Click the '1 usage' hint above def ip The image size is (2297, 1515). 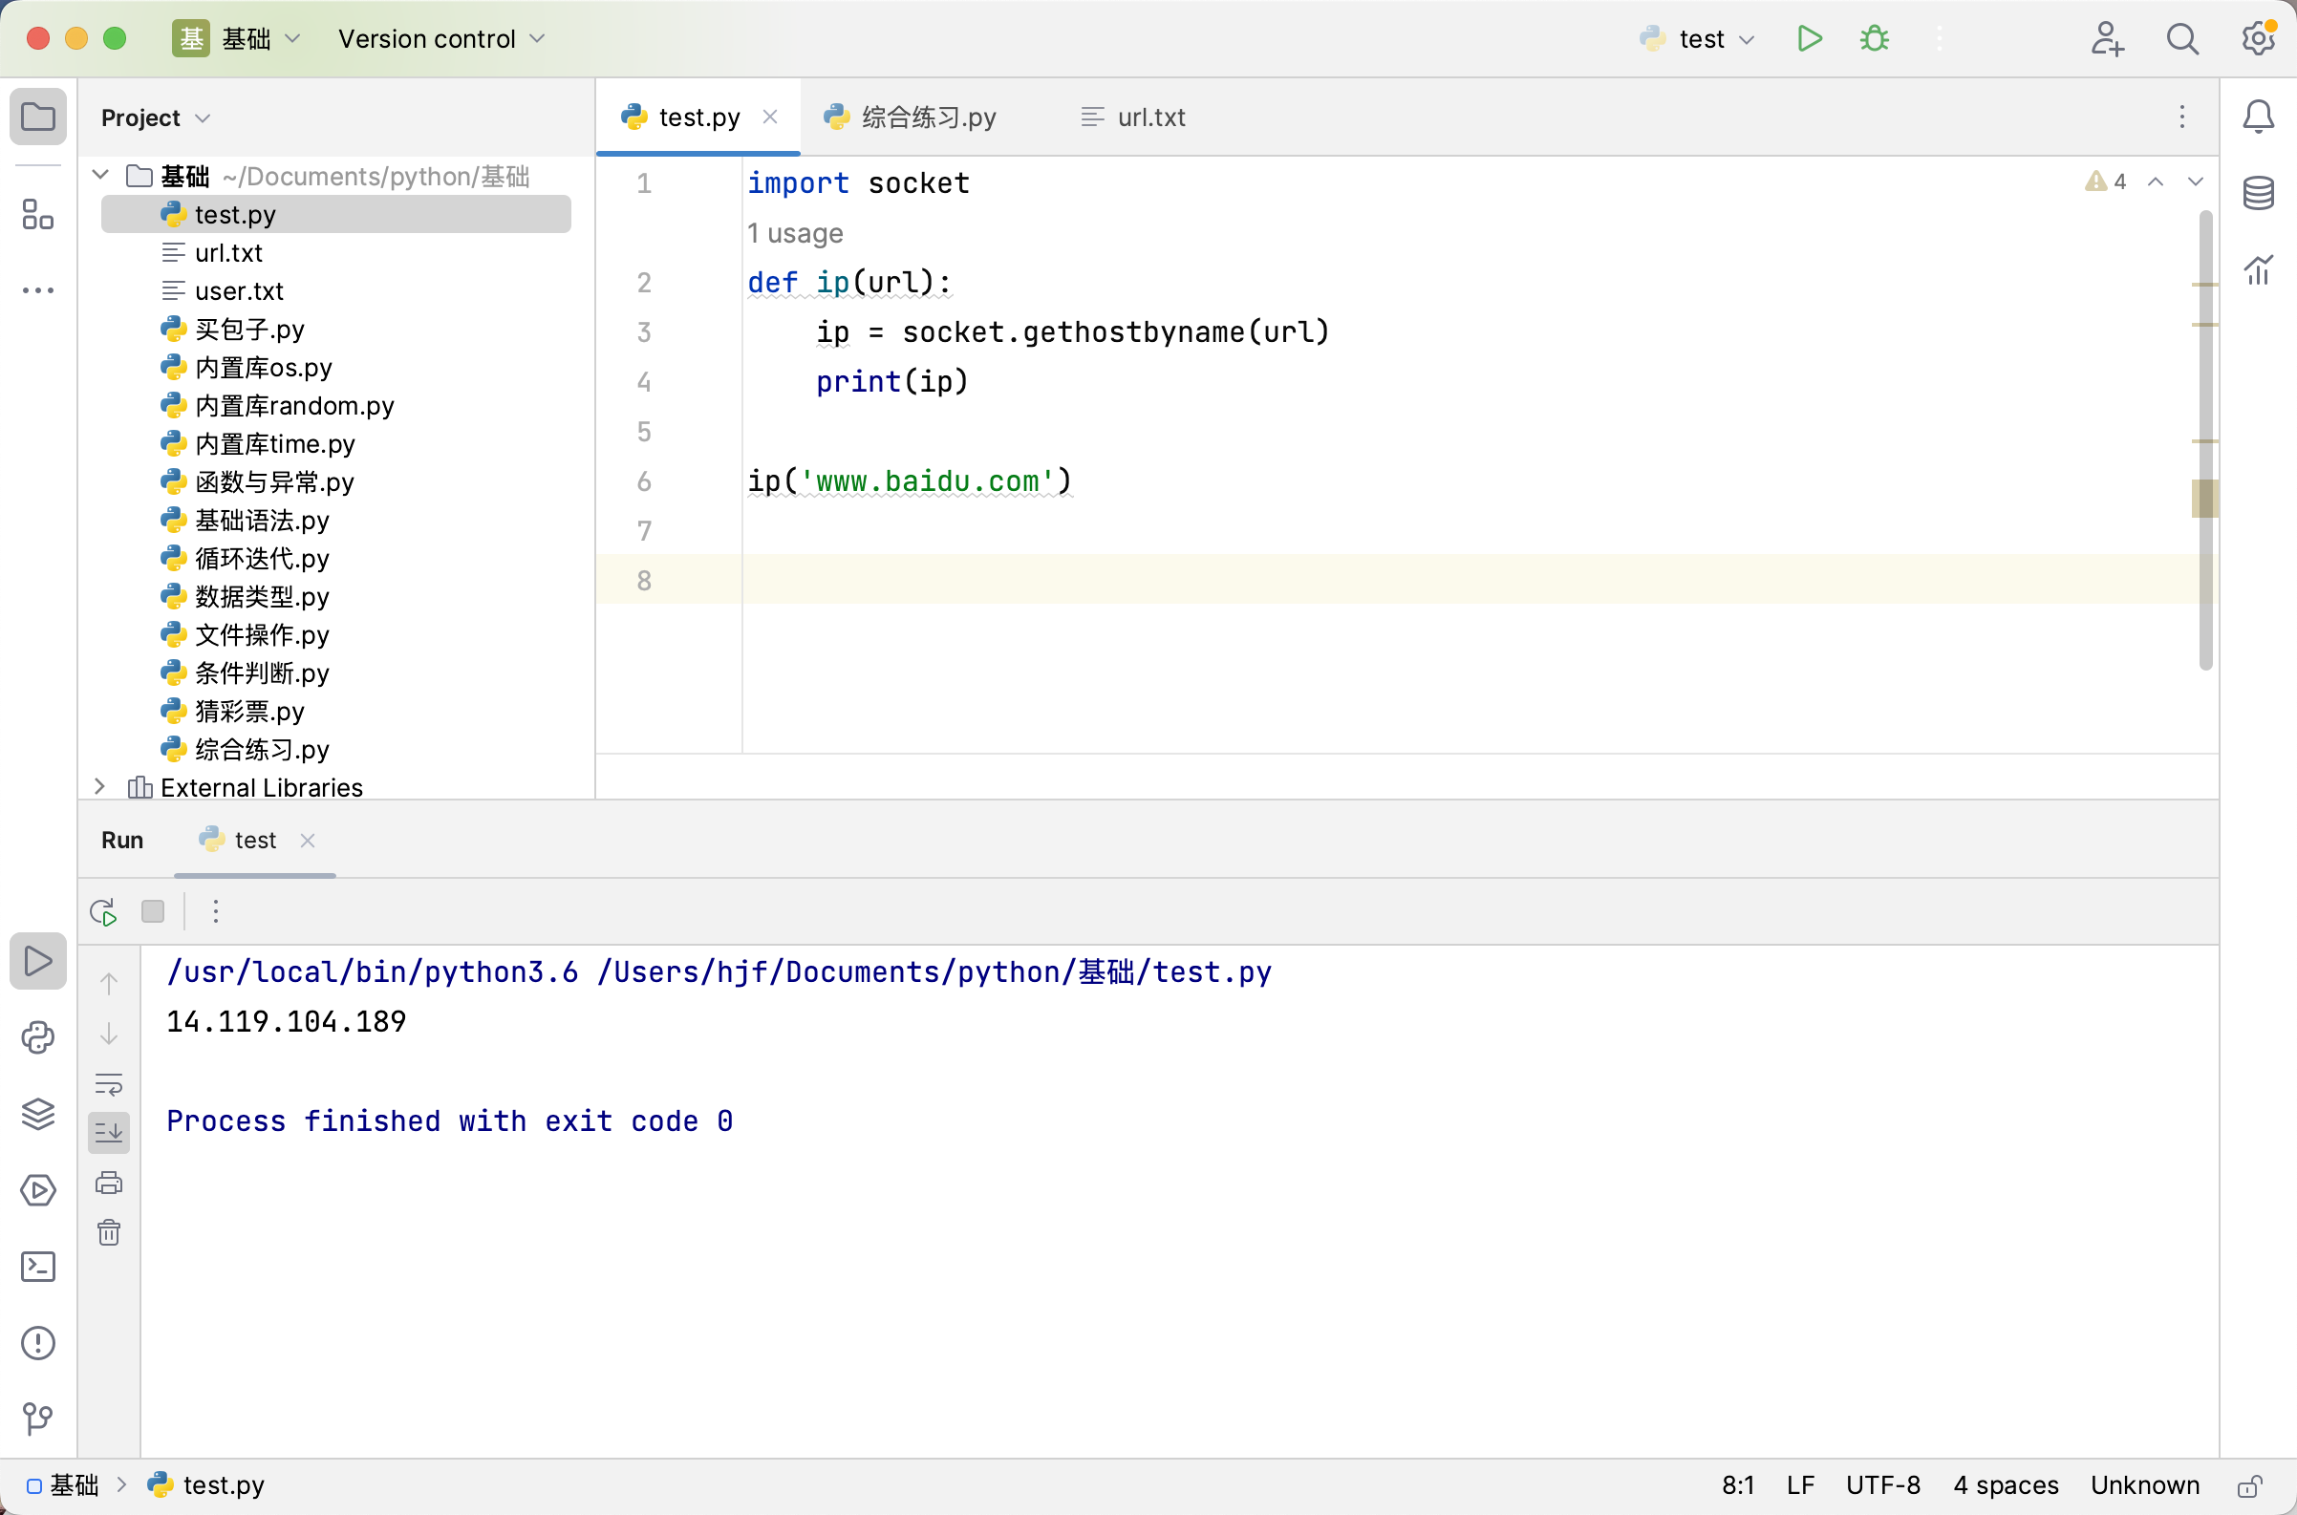pos(795,233)
